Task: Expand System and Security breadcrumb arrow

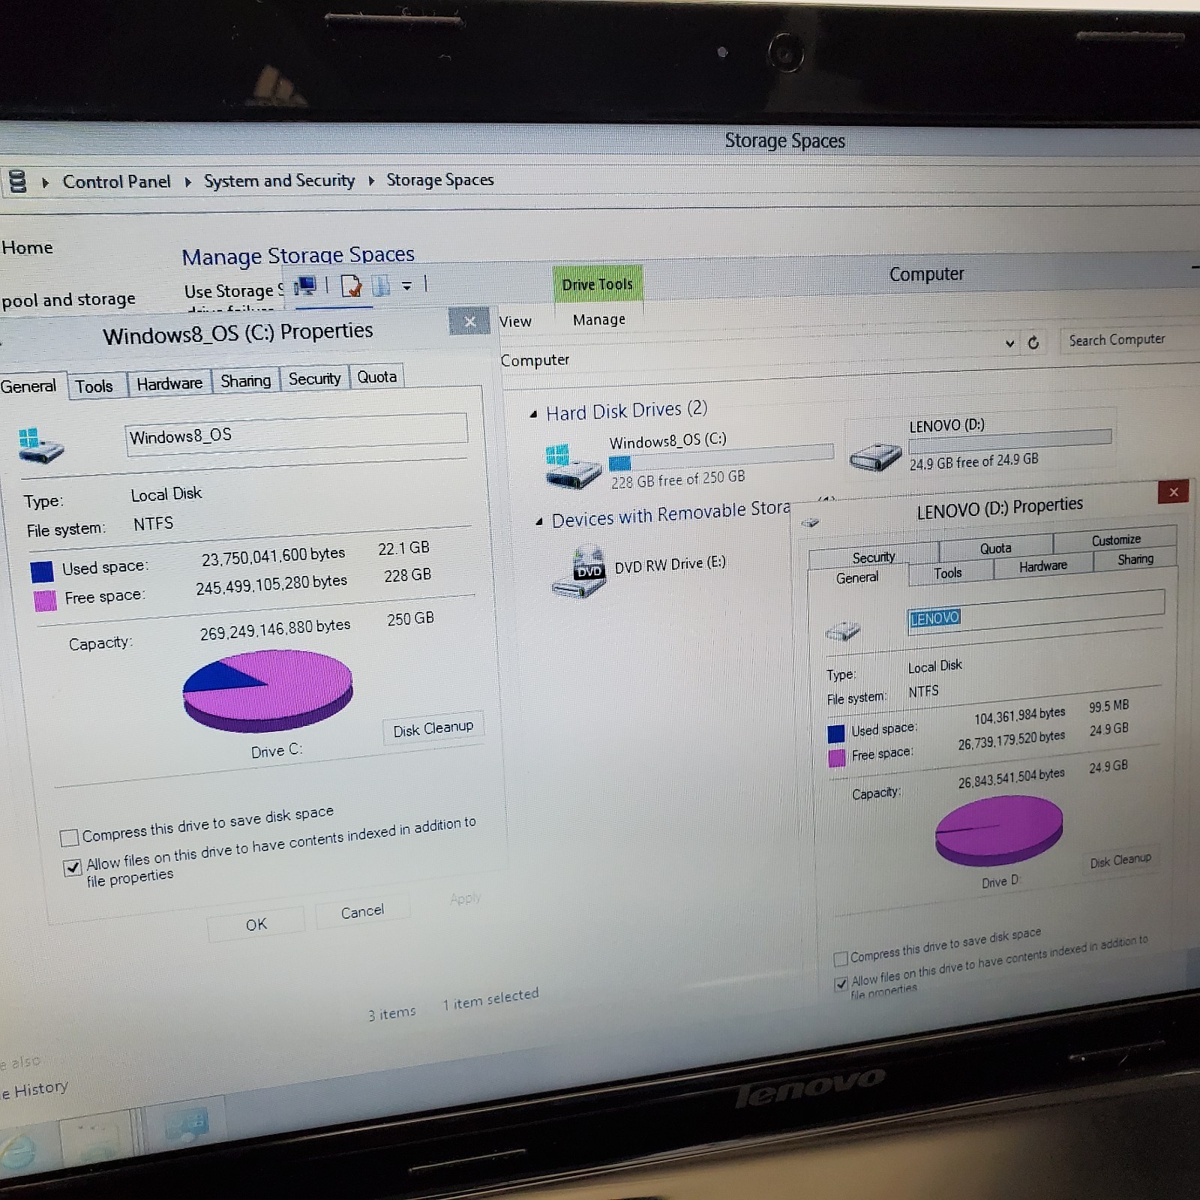Action: pos(371,181)
